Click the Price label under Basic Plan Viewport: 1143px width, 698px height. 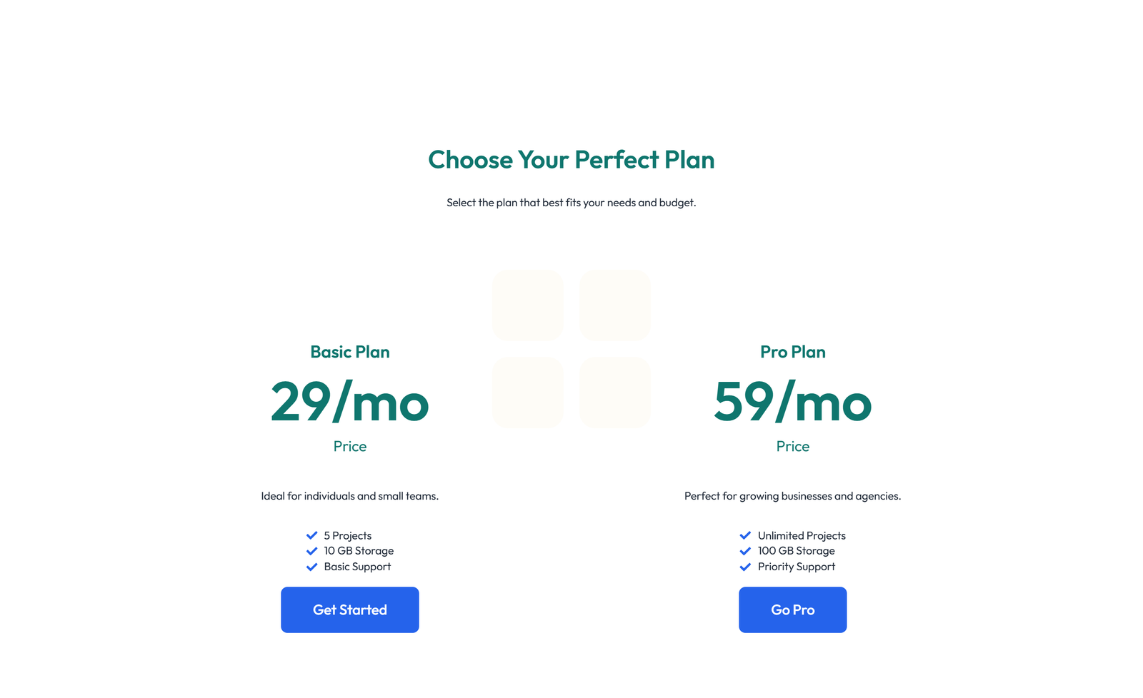point(350,446)
